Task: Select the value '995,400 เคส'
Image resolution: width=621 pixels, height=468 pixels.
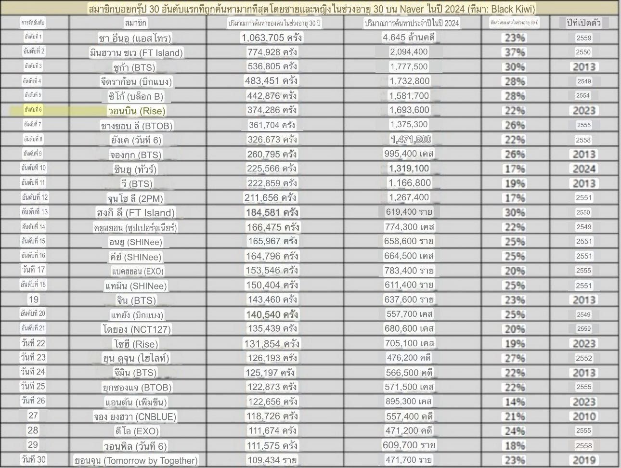Action: (x=409, y=154)
